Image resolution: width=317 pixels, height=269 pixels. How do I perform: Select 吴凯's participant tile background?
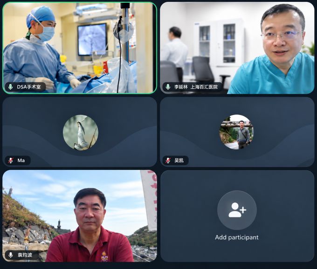[237, 132]
